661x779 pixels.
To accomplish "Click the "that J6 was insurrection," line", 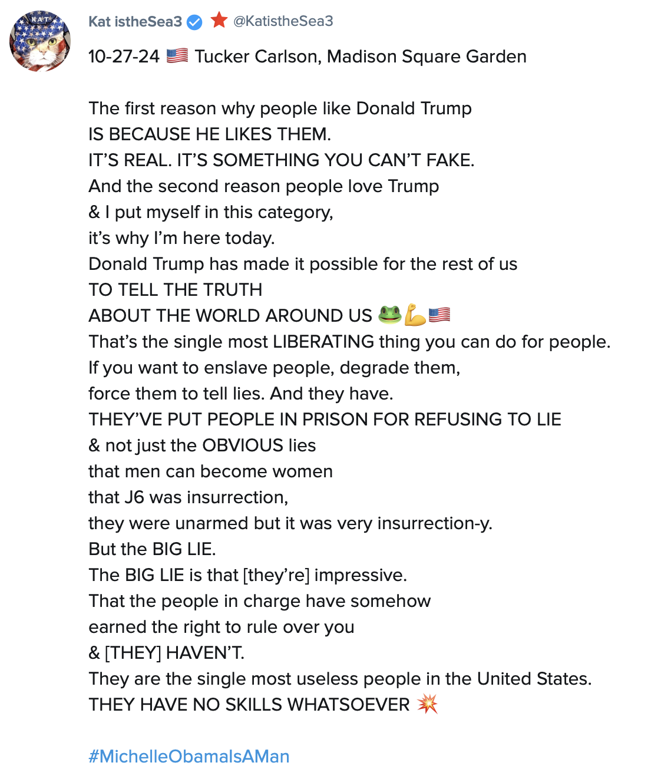I will 189,497.
